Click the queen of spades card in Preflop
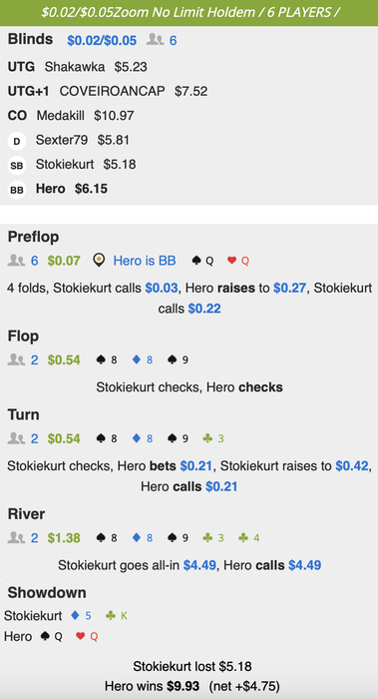Viewport: 378px width, 699px height. (x=202, y=261)
